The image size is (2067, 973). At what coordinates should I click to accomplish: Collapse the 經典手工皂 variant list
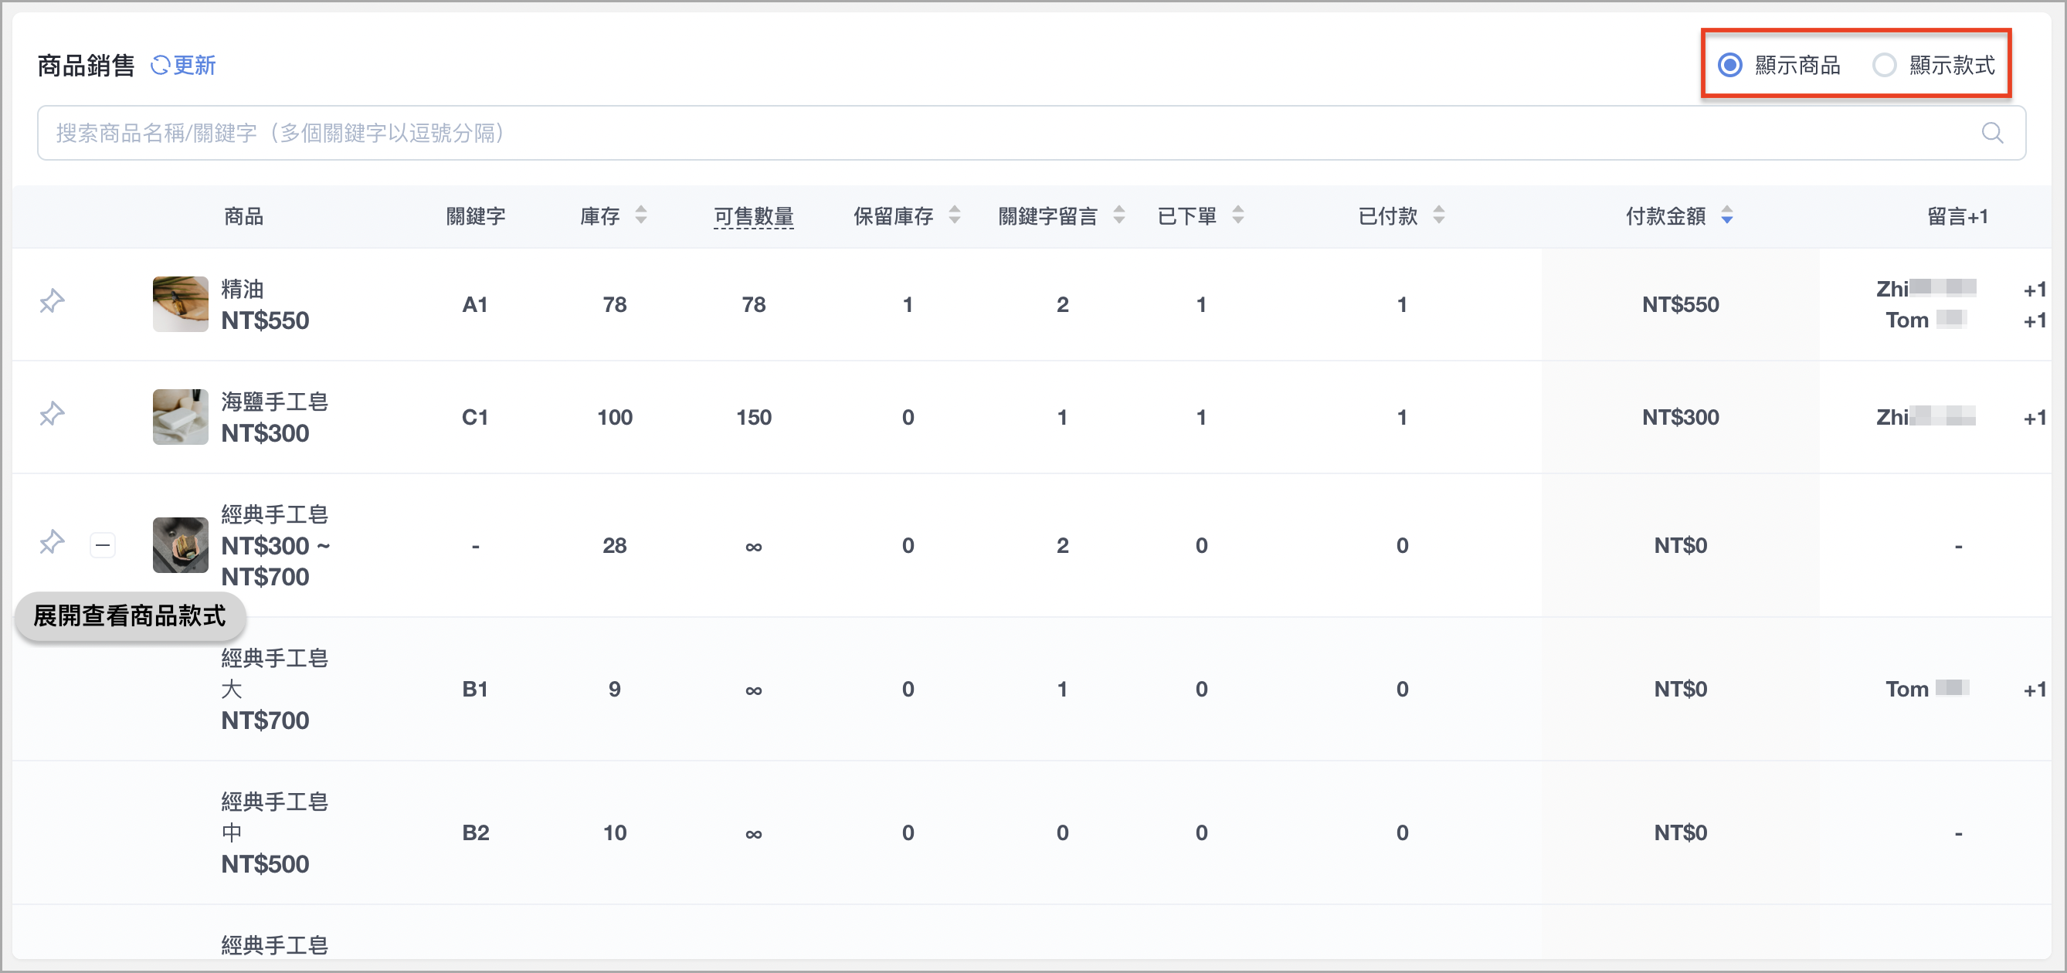[x=103, y=545]
